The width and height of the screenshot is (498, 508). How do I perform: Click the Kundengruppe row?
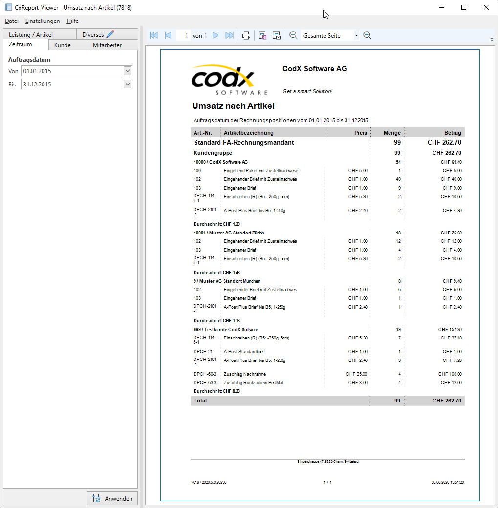tap(327, 153)
